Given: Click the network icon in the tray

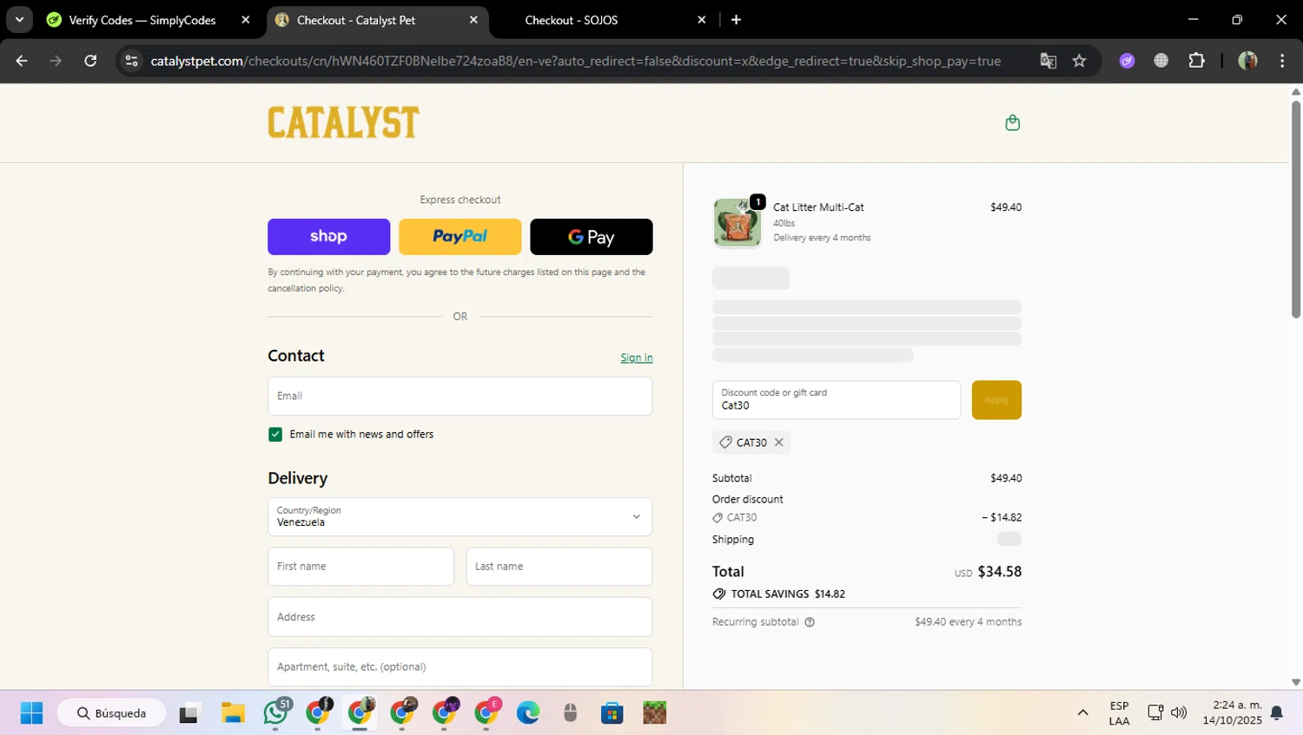Looking at the screenshot, I should (1155, 713).
